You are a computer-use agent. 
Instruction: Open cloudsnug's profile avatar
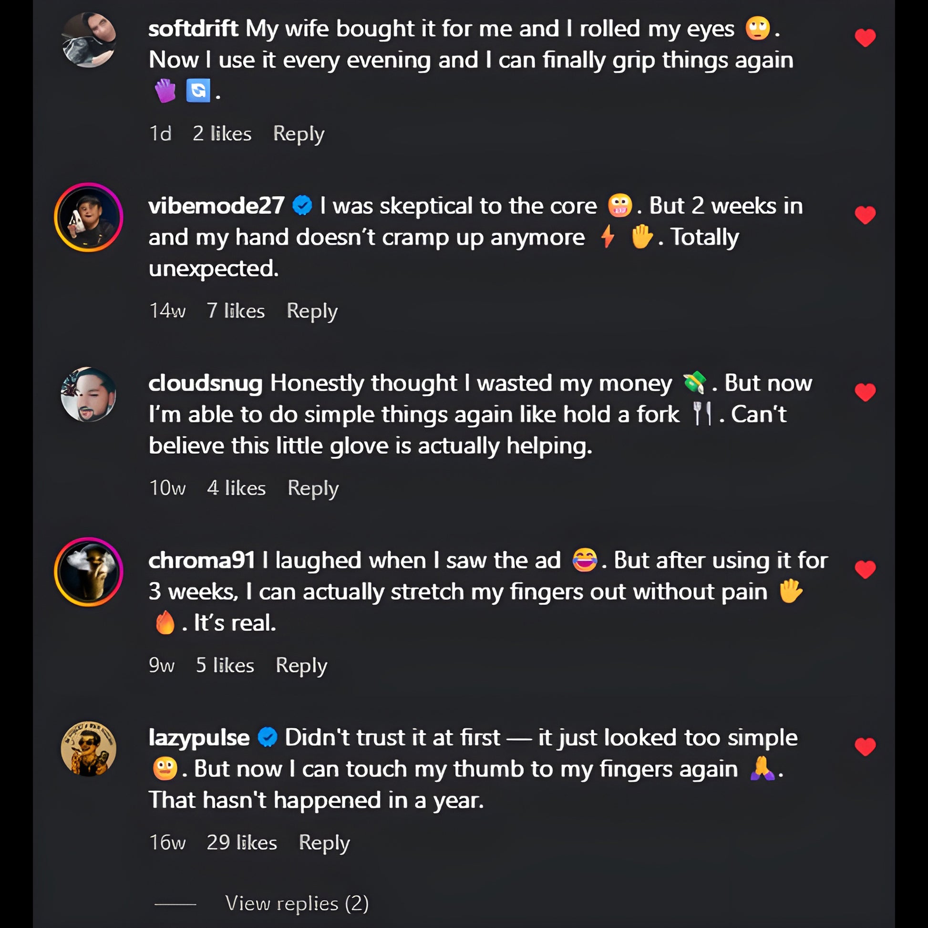pyautogui.click(x=89, y=394)
